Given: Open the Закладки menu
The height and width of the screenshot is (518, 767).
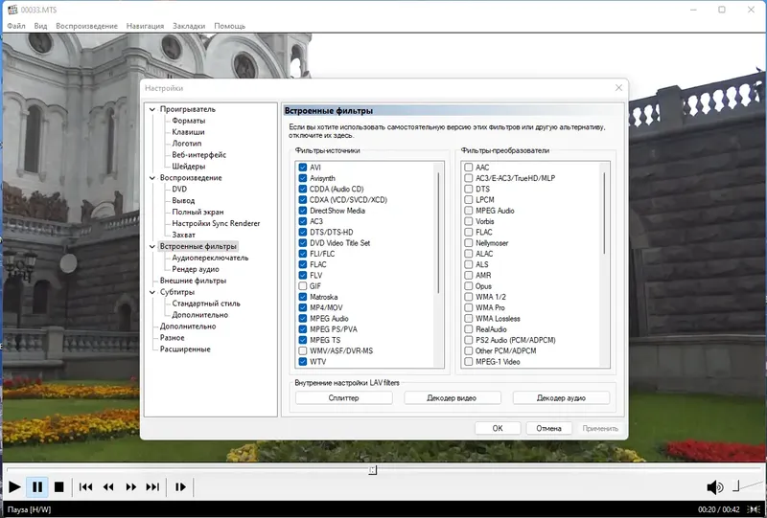Looking at the screenshot, I should click(189, 26).
